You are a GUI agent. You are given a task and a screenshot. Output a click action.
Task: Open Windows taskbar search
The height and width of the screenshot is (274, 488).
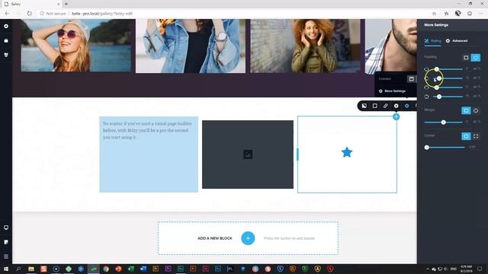click(18, 269)
